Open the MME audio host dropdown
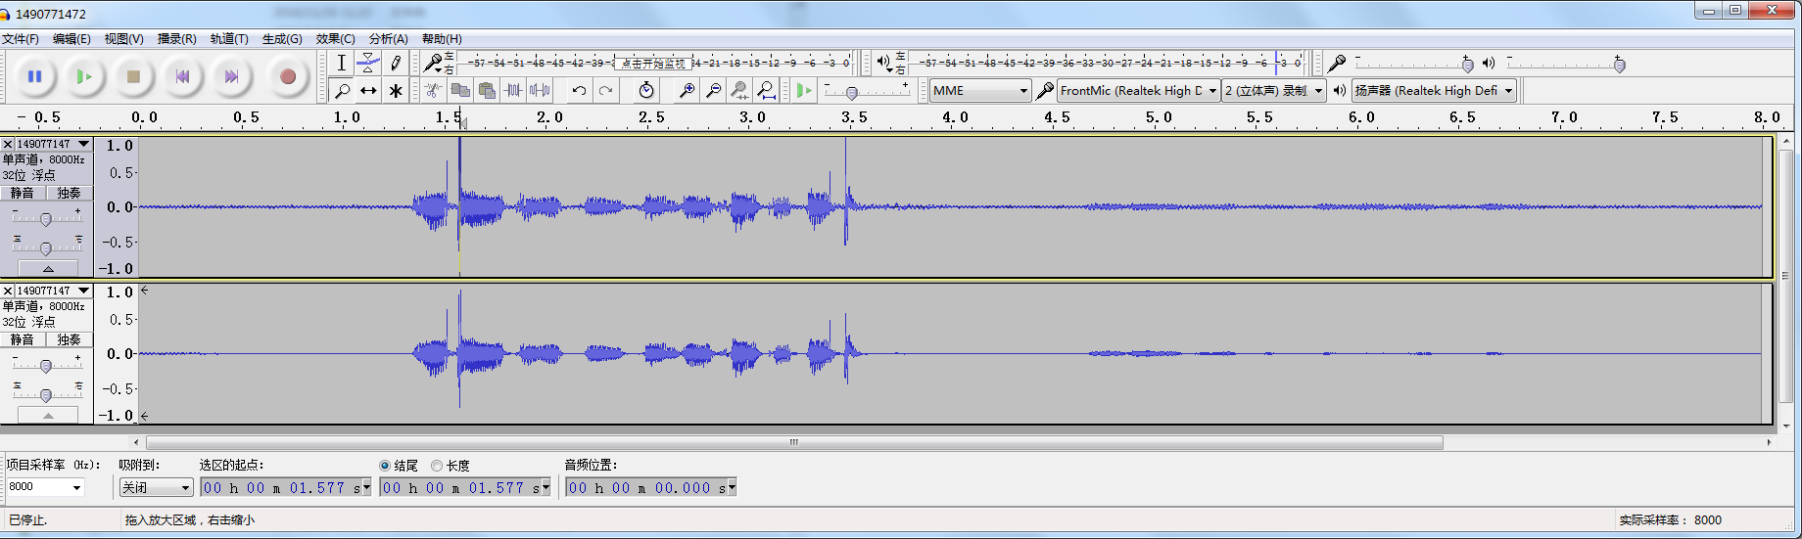Screen dimensions: 1802x539 pos(980,91)
